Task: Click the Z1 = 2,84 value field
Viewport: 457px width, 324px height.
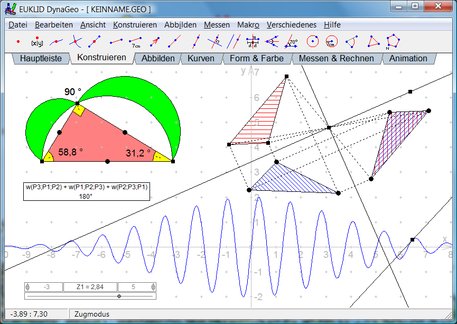Action: coord(90,287)
